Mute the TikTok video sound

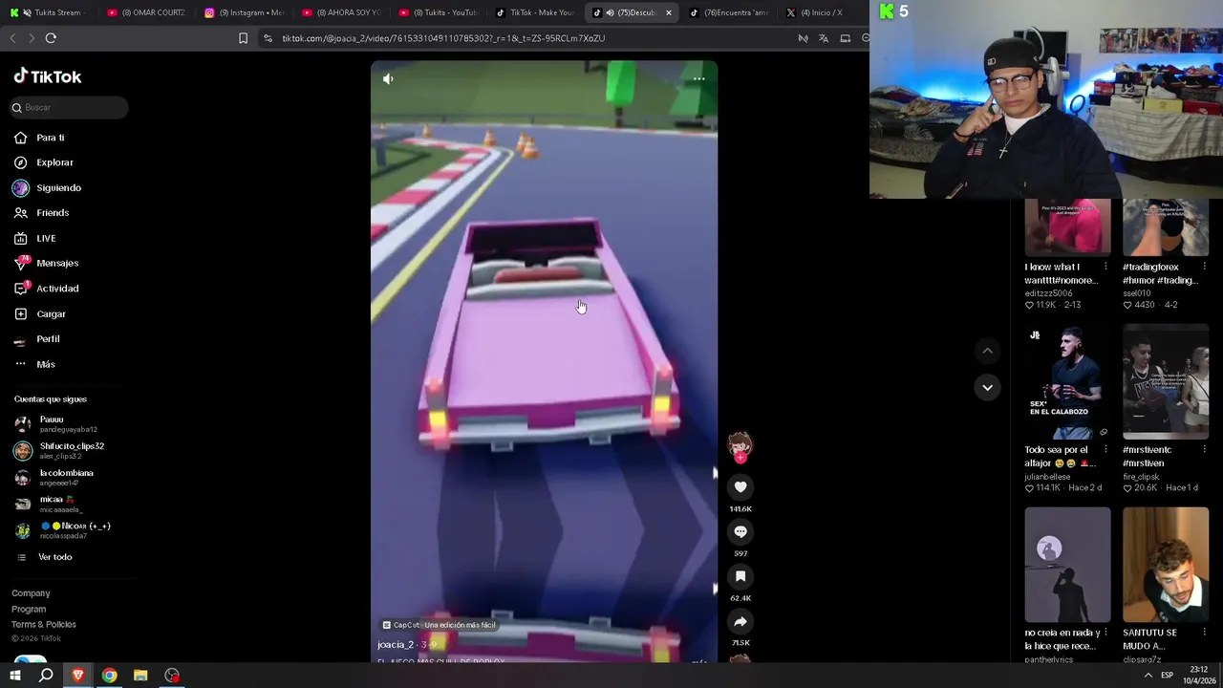388,78
